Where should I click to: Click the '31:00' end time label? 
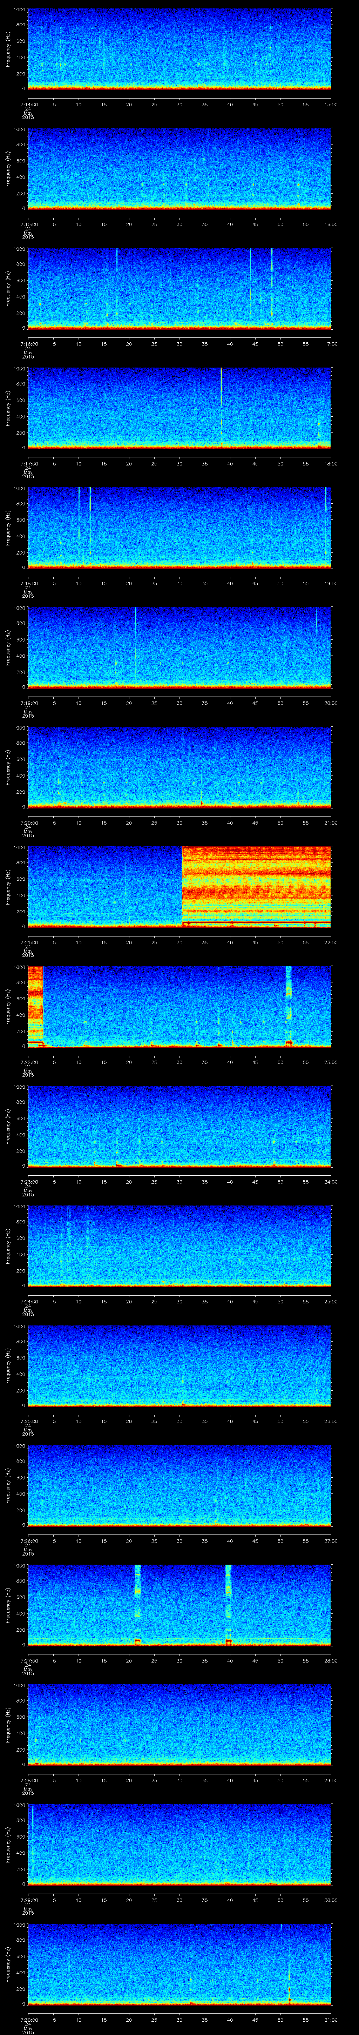tap(331, 2019)
